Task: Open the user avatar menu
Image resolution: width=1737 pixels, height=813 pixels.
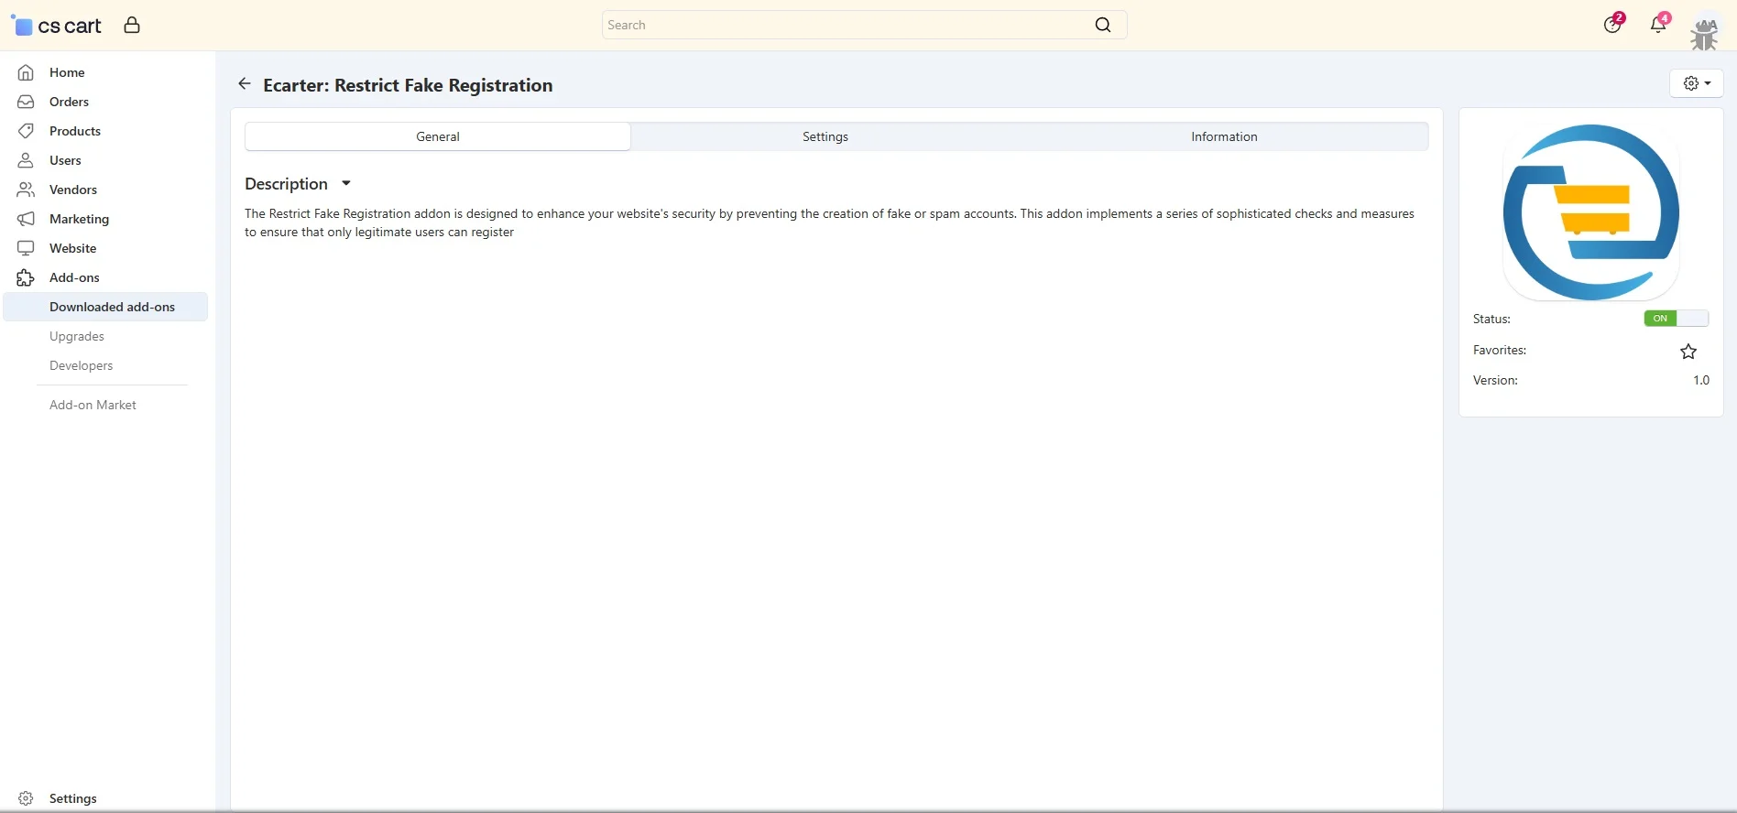Action: (1704, 33)
